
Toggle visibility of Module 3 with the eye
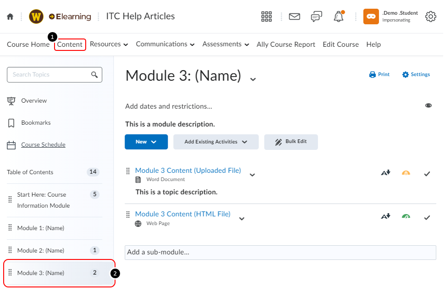[429, 105]
